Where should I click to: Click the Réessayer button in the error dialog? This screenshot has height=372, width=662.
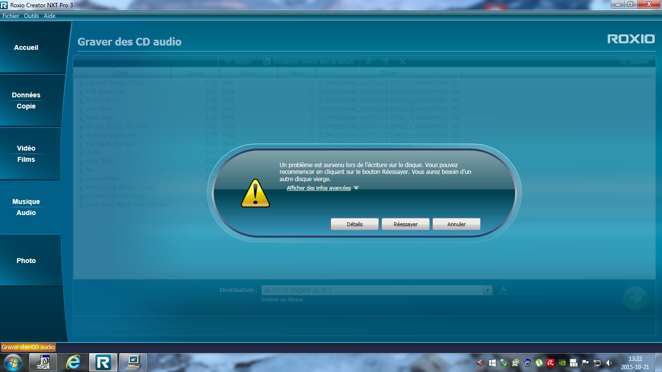click(x=406, y=224)
